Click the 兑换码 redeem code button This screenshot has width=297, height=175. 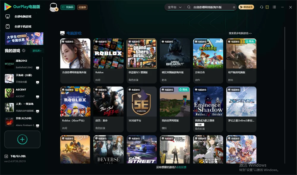coord(68,7)
